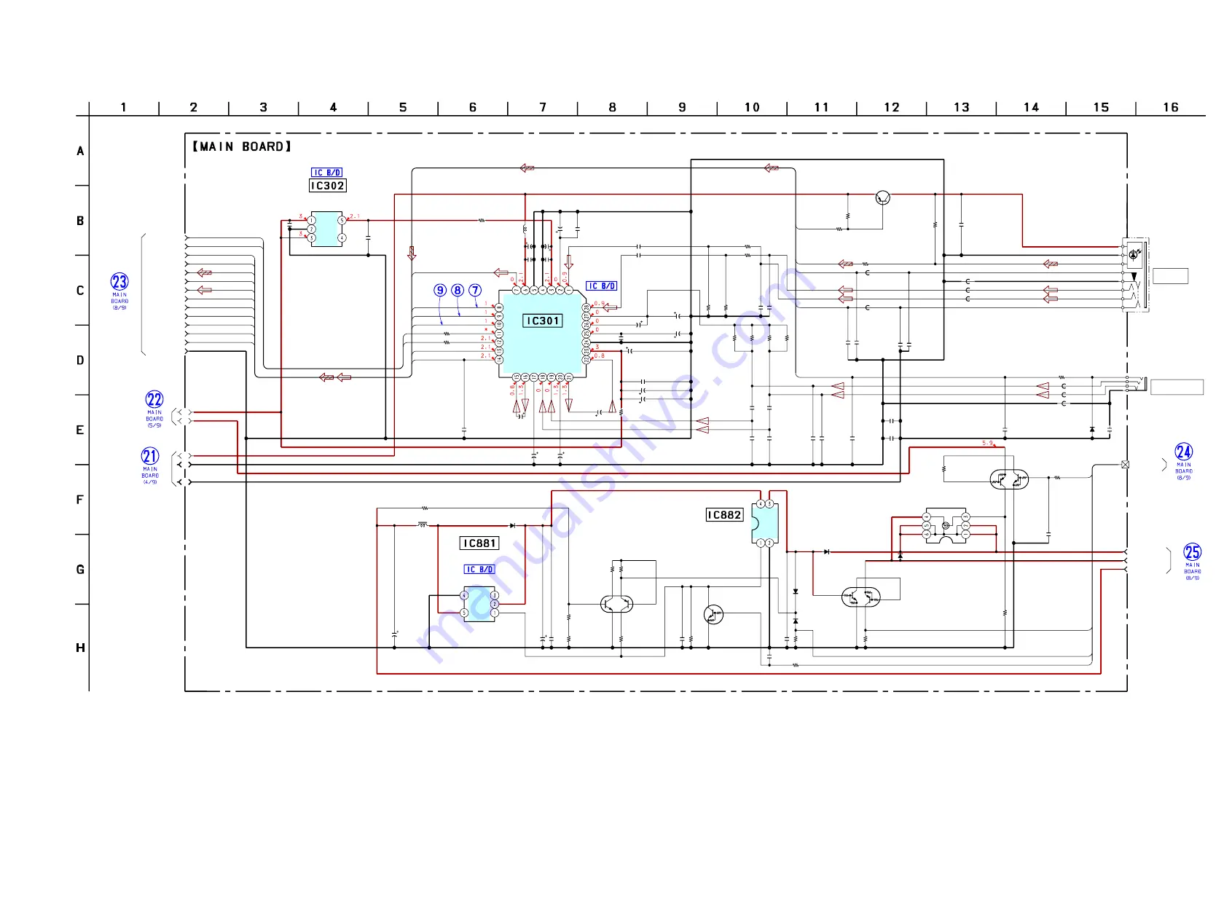Click the IC302 label text
This screenshot has height=920, width=1224.
(327, 186)
